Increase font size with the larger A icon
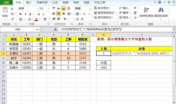Screen dimensions: 176x104 coord(39,14)
